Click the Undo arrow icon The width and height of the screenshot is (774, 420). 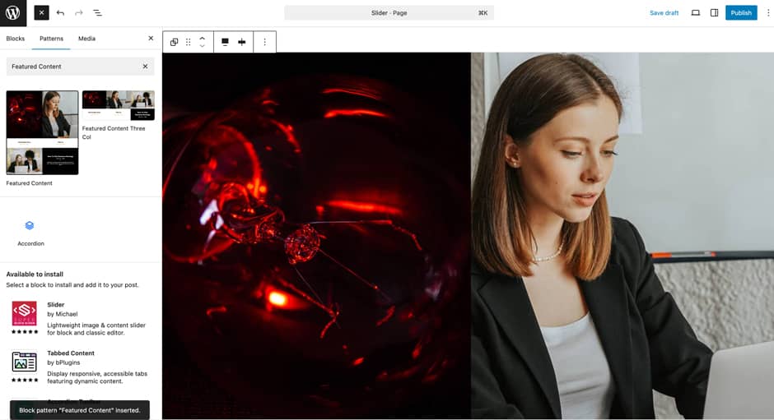coord(60,13)
